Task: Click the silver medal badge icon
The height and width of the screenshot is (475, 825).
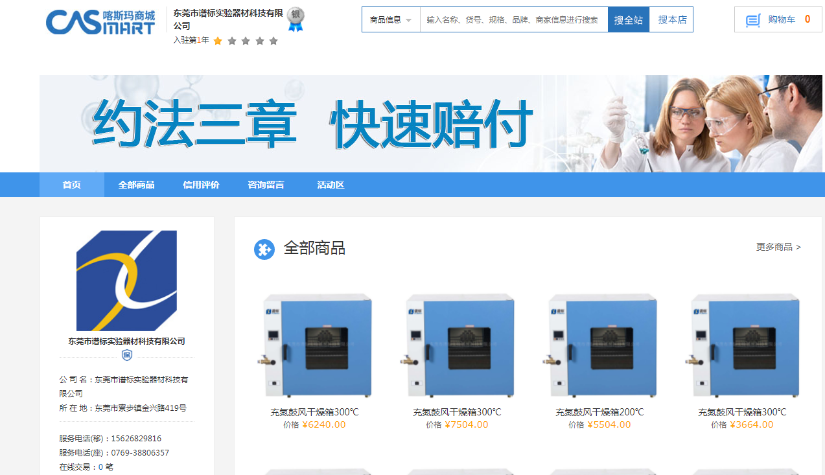Action: pyautogui.click(x=296, y=19)
